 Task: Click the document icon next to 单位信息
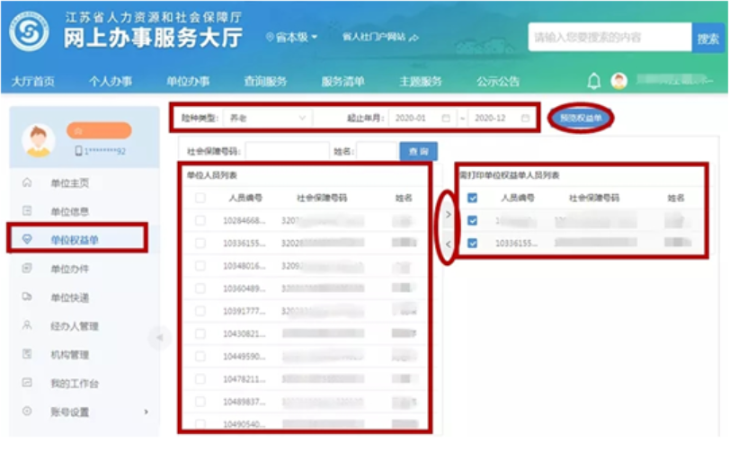[27, 211]
